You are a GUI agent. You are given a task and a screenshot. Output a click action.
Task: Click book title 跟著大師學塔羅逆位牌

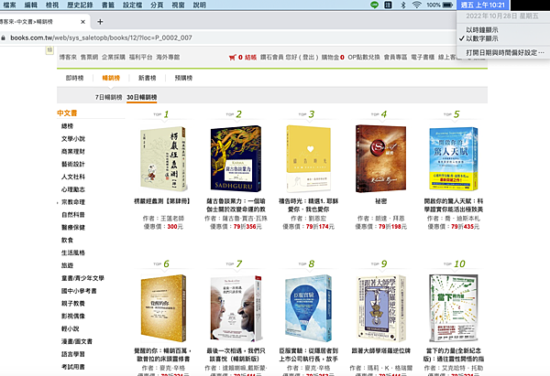pos(381,350)
